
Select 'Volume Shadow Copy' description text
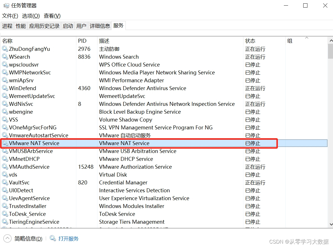[x=126, y=120]
